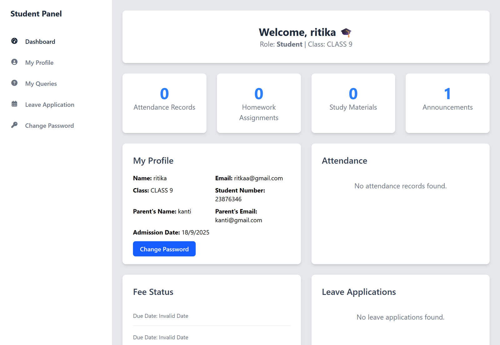Click the My Profile person icon
Screen dimensions: 500x345
pos(14,62)
